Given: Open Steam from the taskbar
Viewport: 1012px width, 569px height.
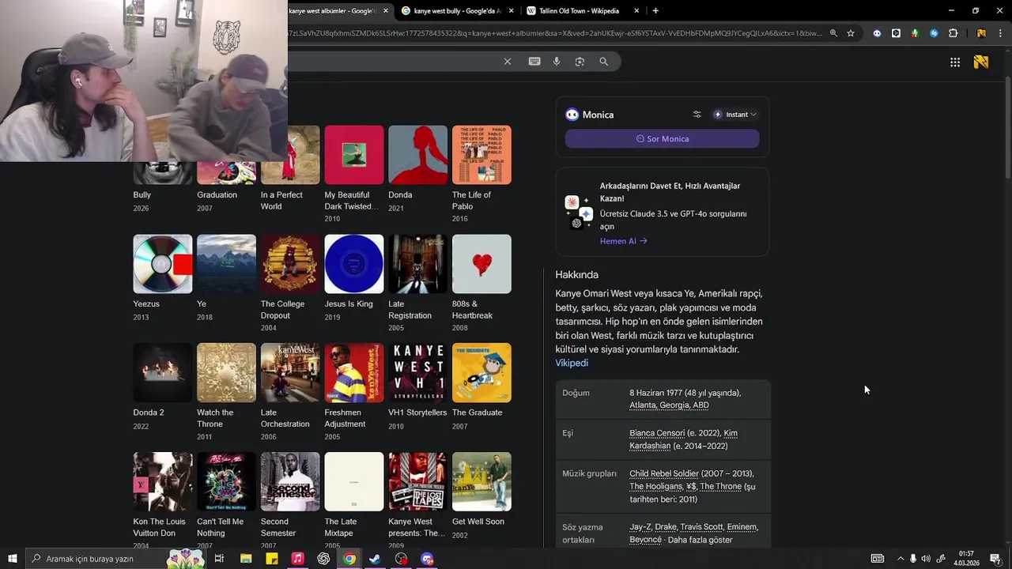Looking at the screenshot, I should point(375,559).
